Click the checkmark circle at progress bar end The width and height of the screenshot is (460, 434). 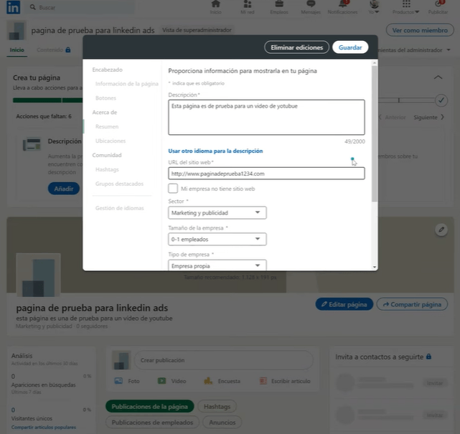[x=441, y=100]
